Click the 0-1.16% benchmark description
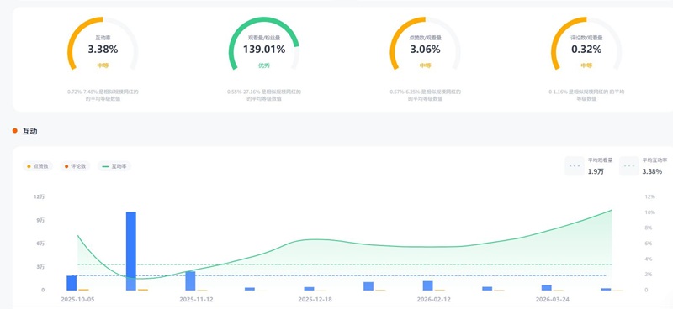 point(586,95)
